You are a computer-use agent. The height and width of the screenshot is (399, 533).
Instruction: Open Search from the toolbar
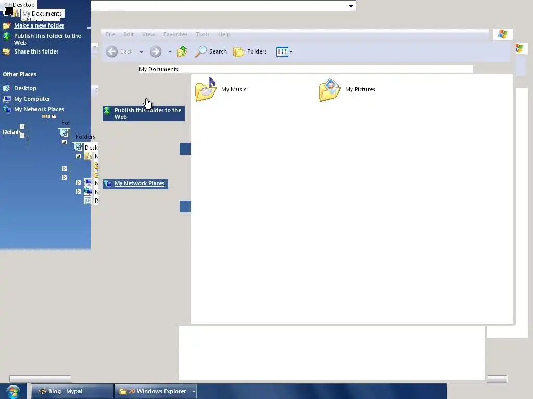[x=211, y=51]
